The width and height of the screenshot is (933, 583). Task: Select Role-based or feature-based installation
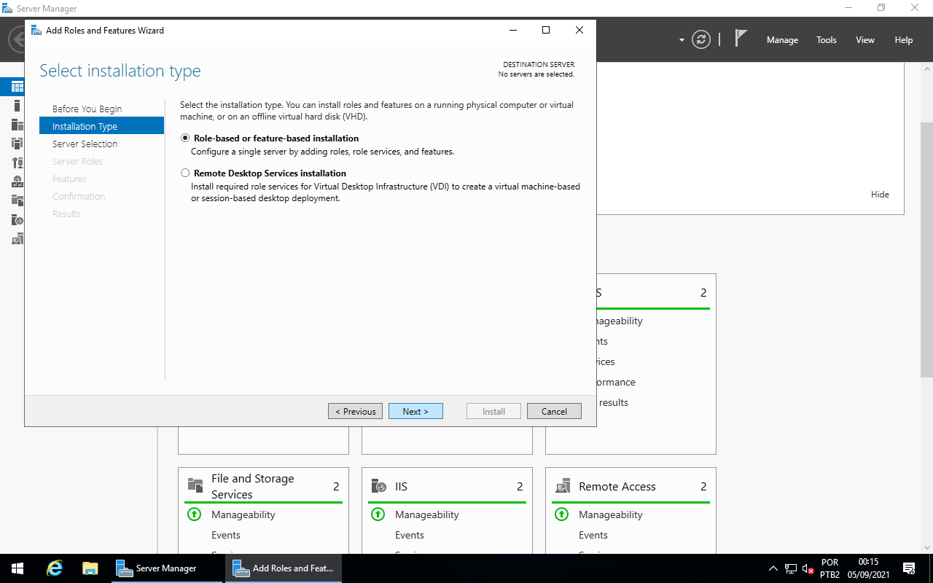point(185,138)
